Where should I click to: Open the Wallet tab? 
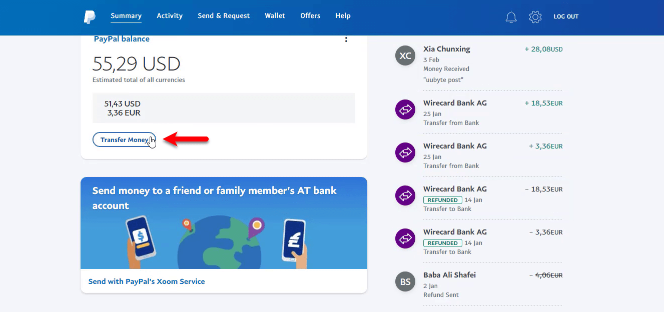(x=275, y=16)
